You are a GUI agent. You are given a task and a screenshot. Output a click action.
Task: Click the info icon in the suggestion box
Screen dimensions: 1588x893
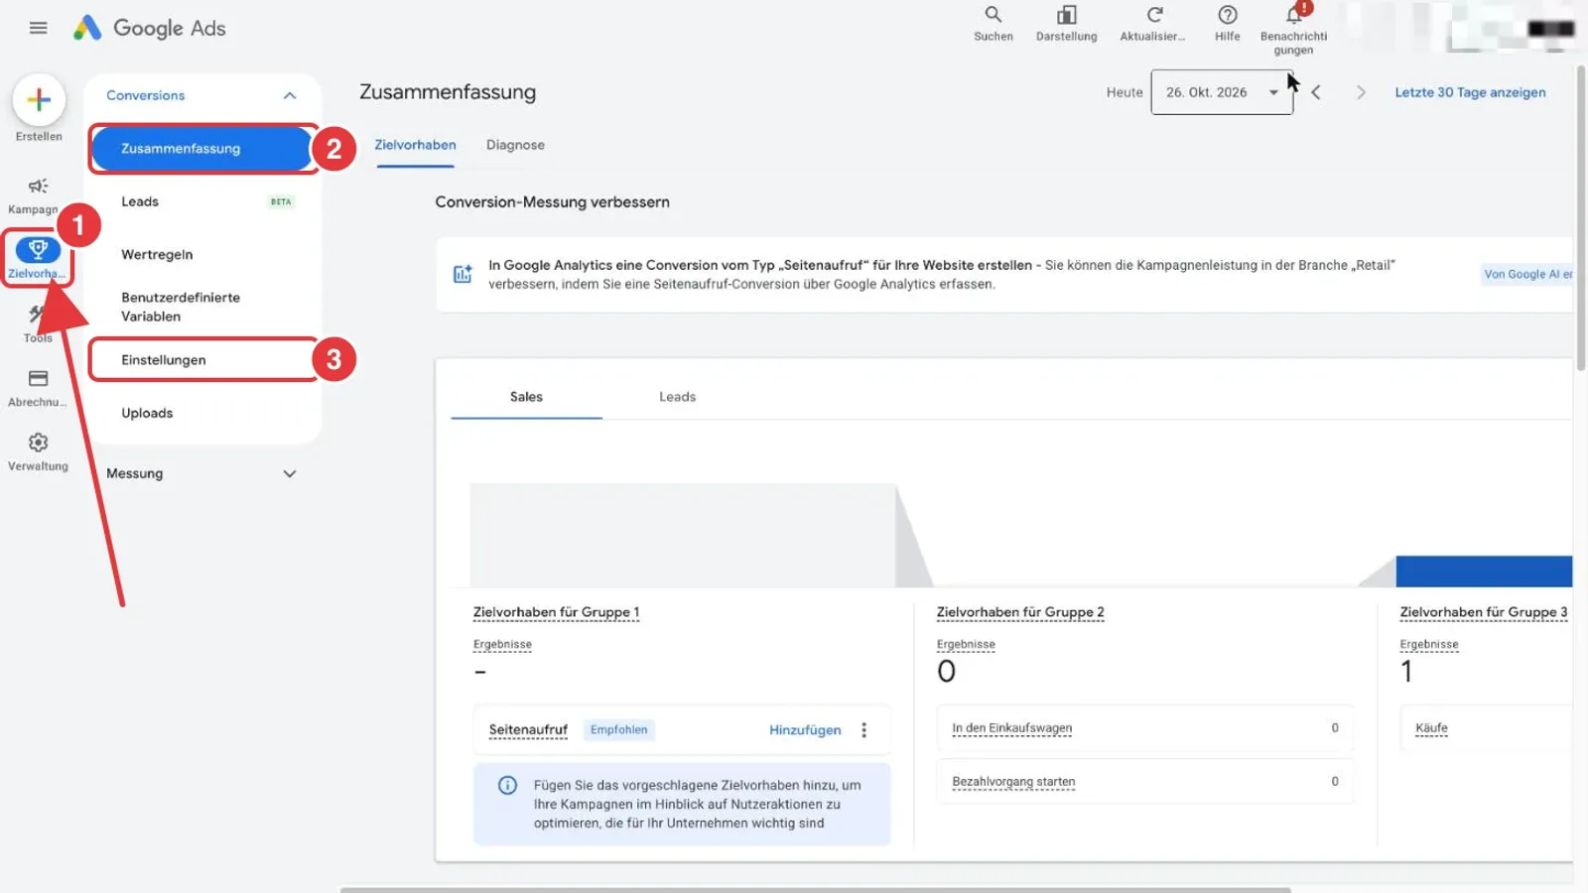point(507,786)
